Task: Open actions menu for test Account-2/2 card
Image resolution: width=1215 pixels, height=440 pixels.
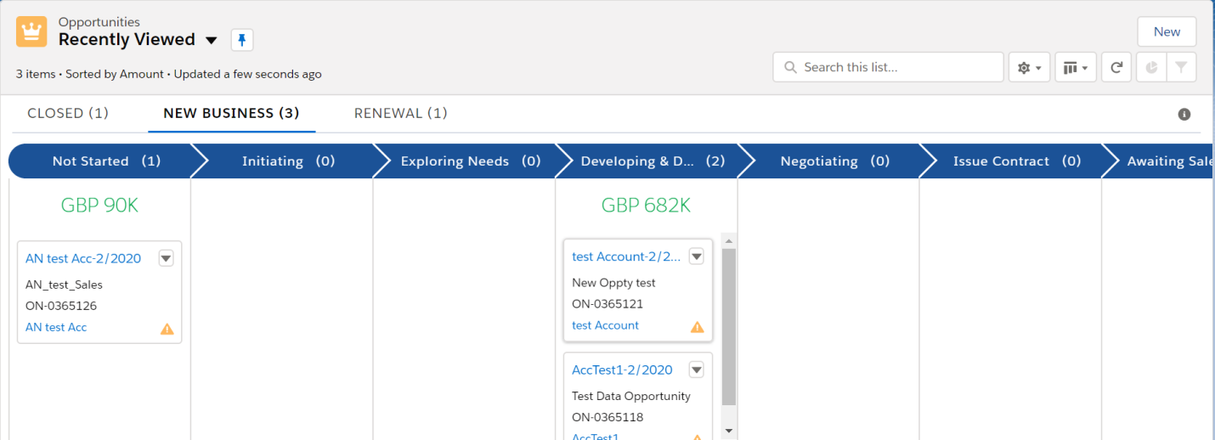Action: [x=697, y=257]
